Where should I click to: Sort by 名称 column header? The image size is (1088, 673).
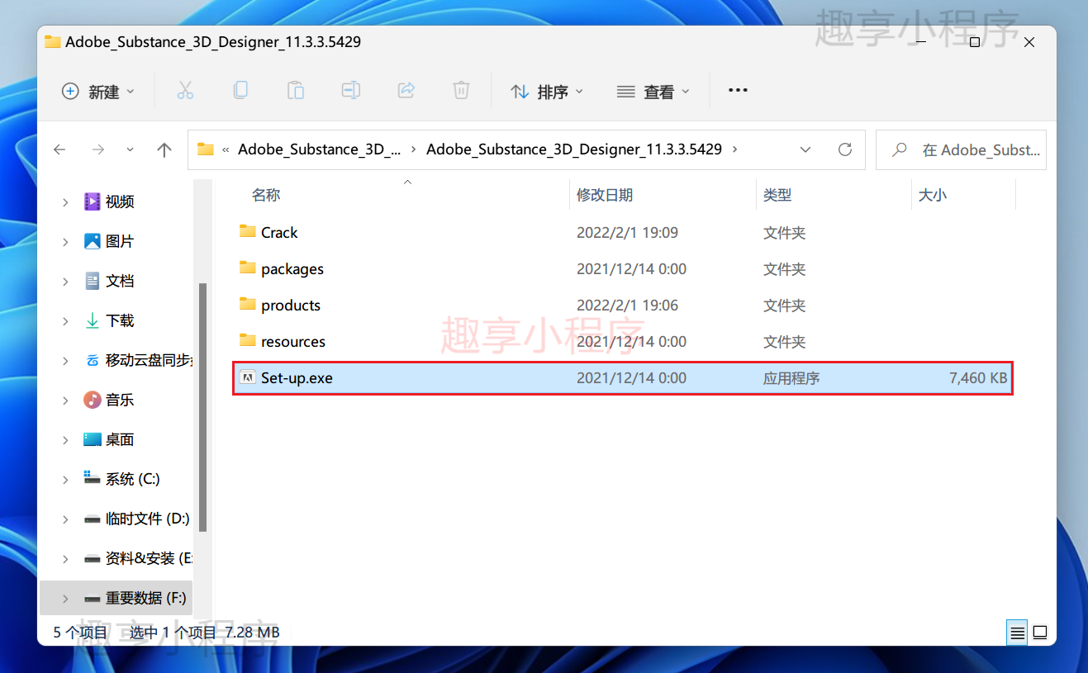coord(266,195)
